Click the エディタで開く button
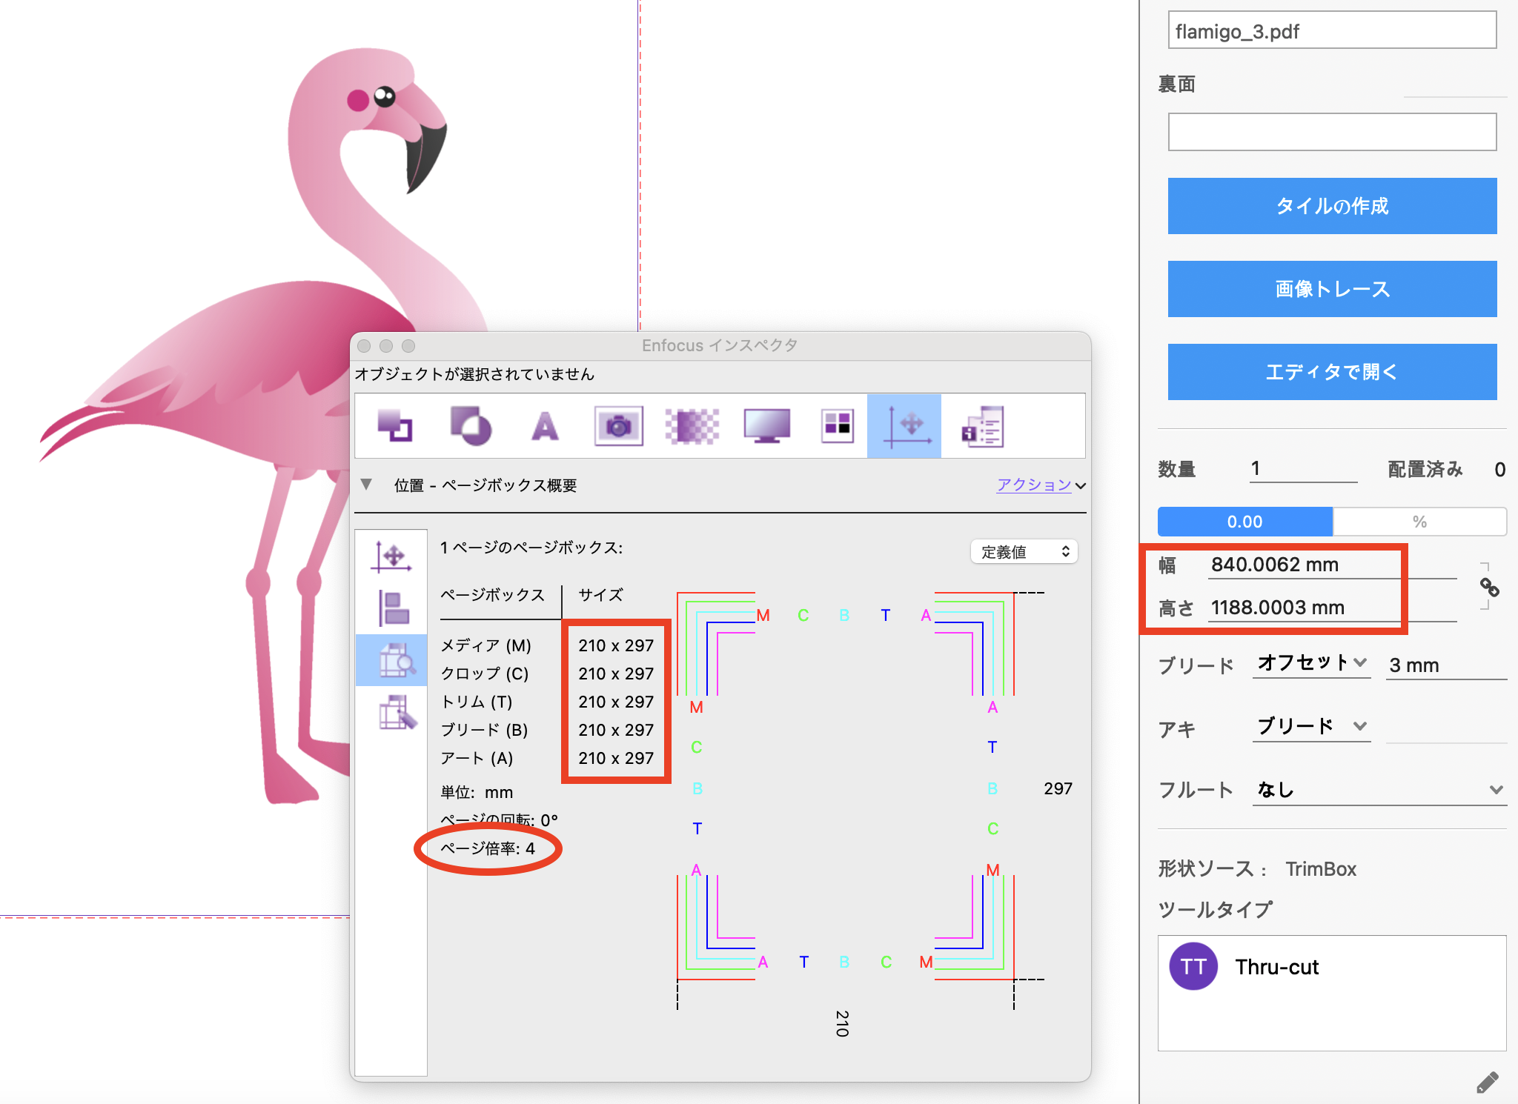Image resolution: width=1518 pixels, height=1104 pixels. point(1331,372)
